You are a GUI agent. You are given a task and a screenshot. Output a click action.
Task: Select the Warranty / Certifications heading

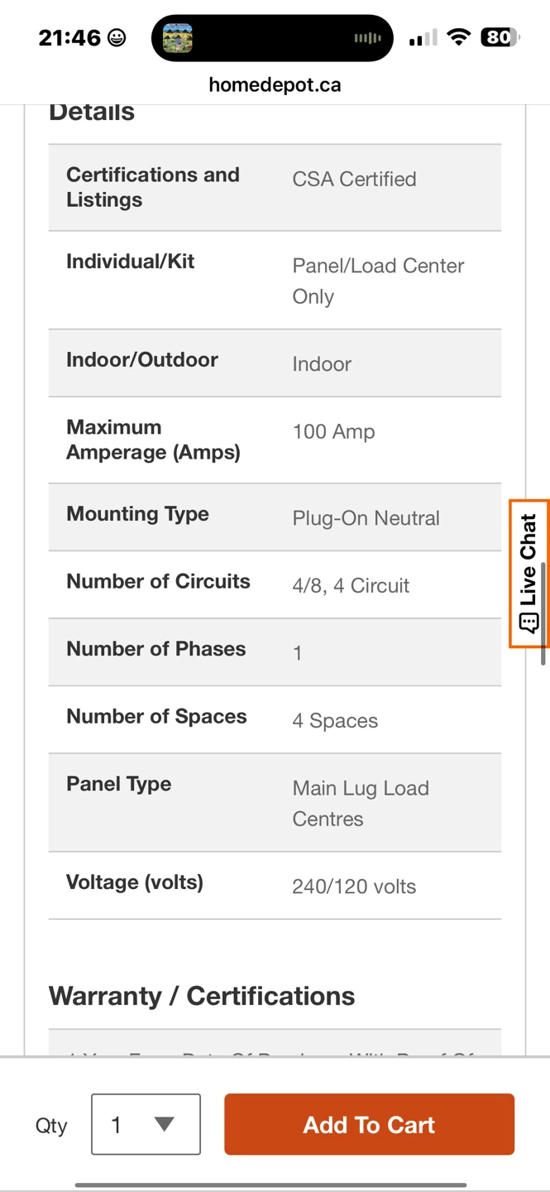pos(202,996)
